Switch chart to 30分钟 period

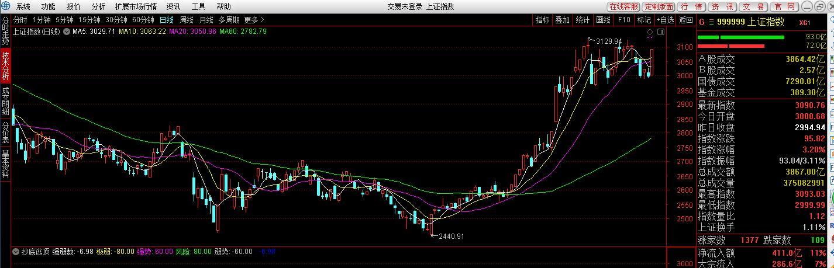[x=116, y=20]
